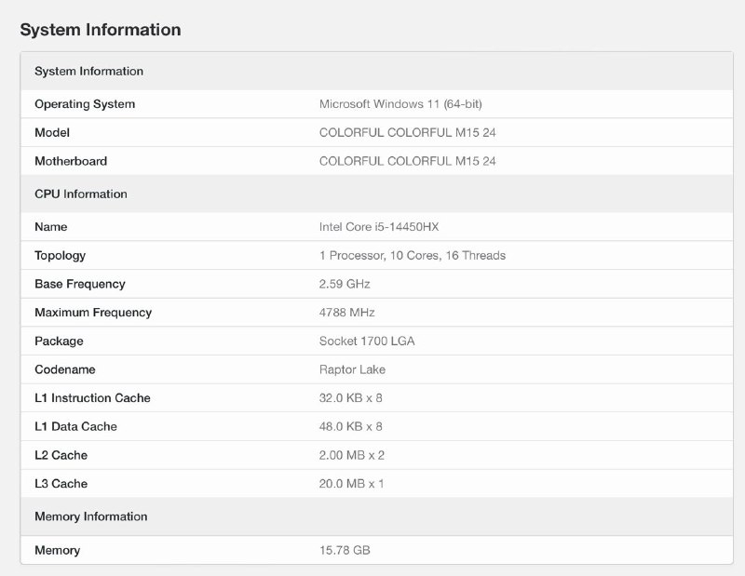Viewport: 745px width, 576px height.
Task: Select the Motherboard value 'COLORFUL COLORFUL M15 24'
Action: [407, 161]
